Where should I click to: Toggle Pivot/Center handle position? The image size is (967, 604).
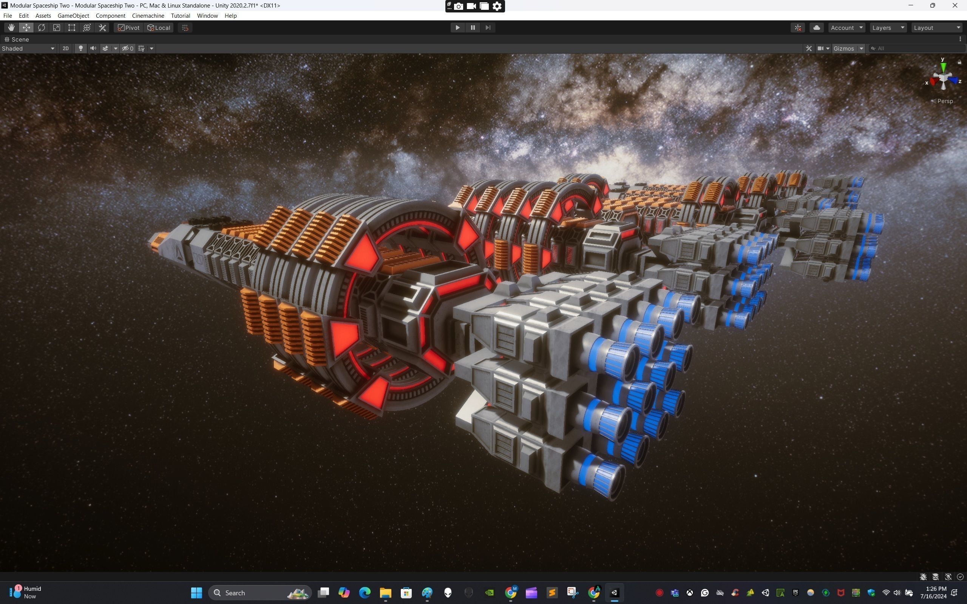[x=129, y=28]
